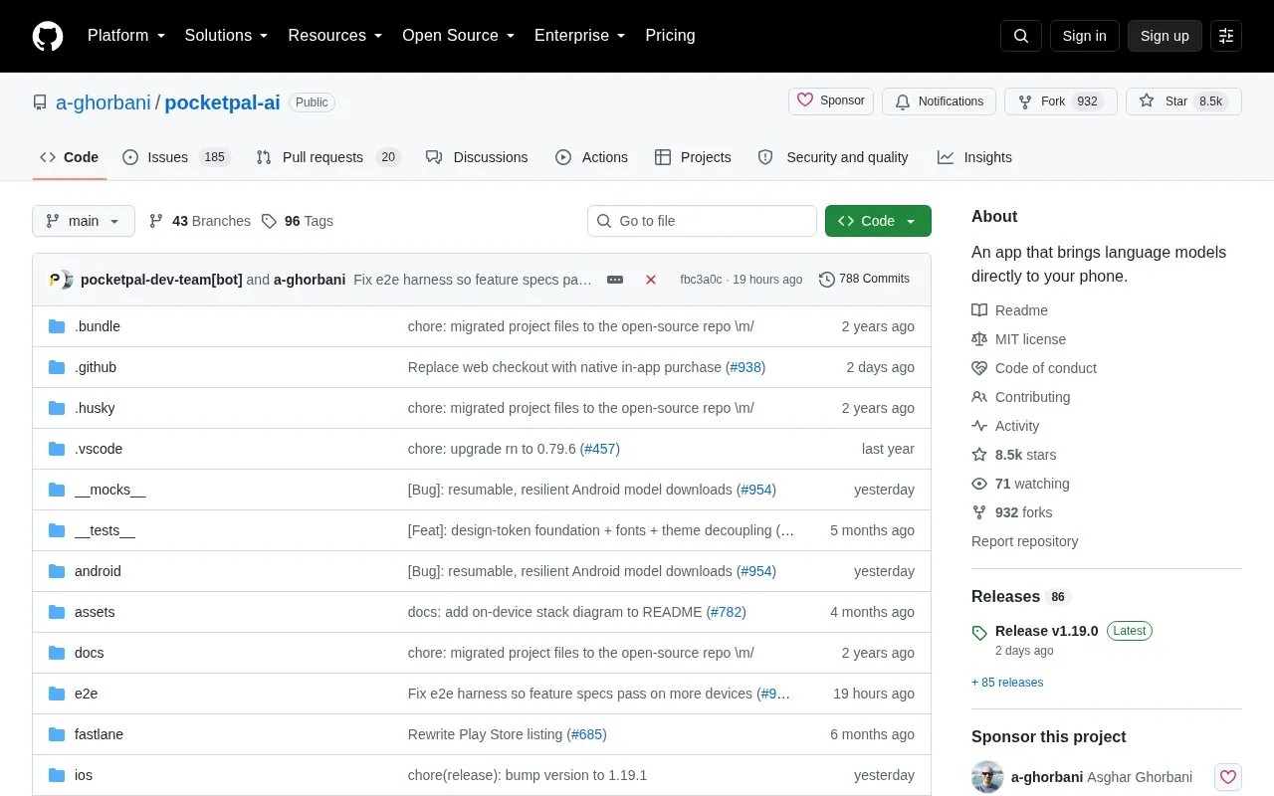1274x796 pixels.
Task: Click the repository icon before a-ghorbani
Action: (x=40, y=102)
